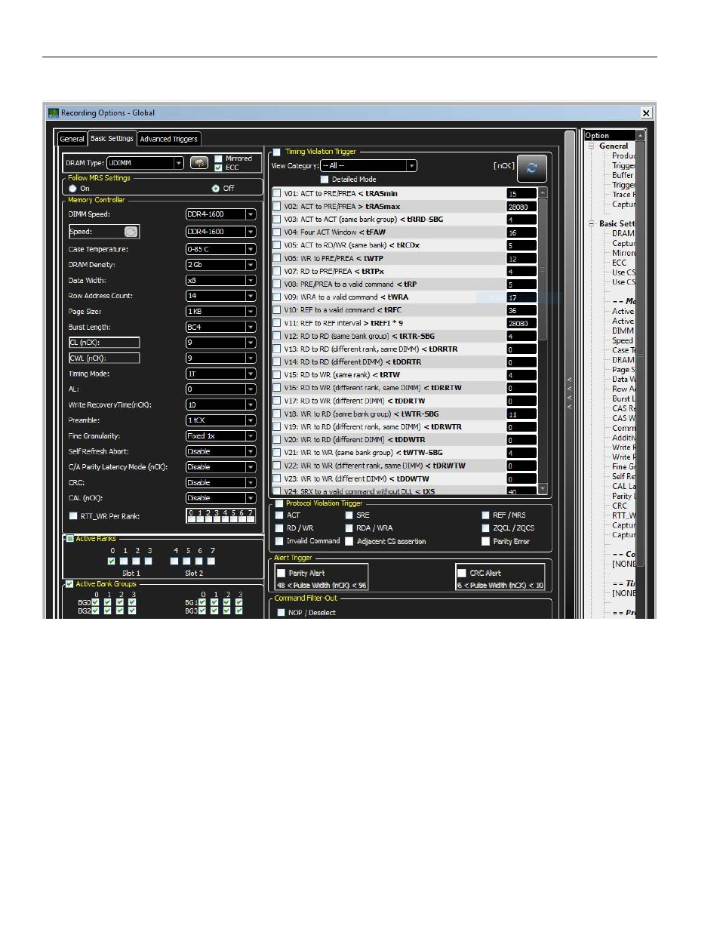Check V04 Four ACT Window tFAW
The width and height of the screenshot is (720, 932).
click(x=277, y=232)
